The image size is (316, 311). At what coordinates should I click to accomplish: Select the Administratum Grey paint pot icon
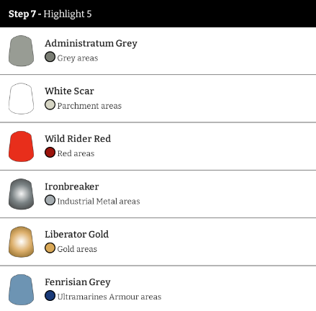click(x=21, y=51)
